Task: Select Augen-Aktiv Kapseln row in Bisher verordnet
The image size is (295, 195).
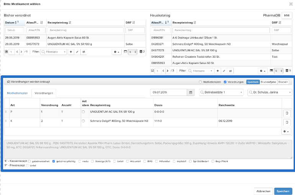Action: tap(75, 38)
